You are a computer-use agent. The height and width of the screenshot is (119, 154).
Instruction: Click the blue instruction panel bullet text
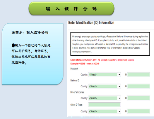point(31,54)
